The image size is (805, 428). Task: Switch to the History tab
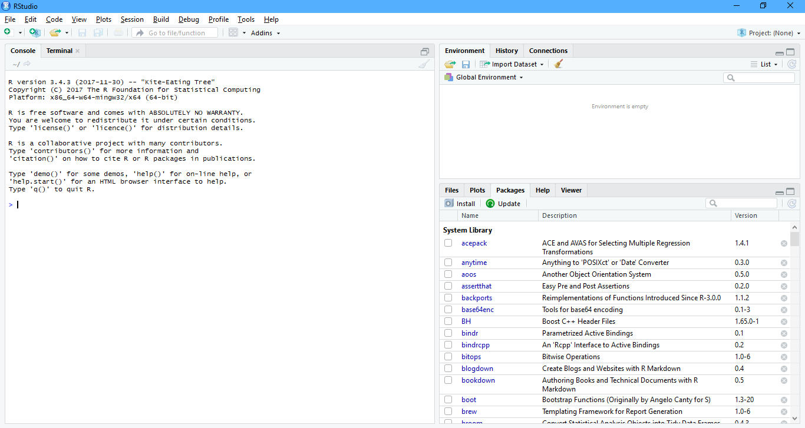coord(506,51)
